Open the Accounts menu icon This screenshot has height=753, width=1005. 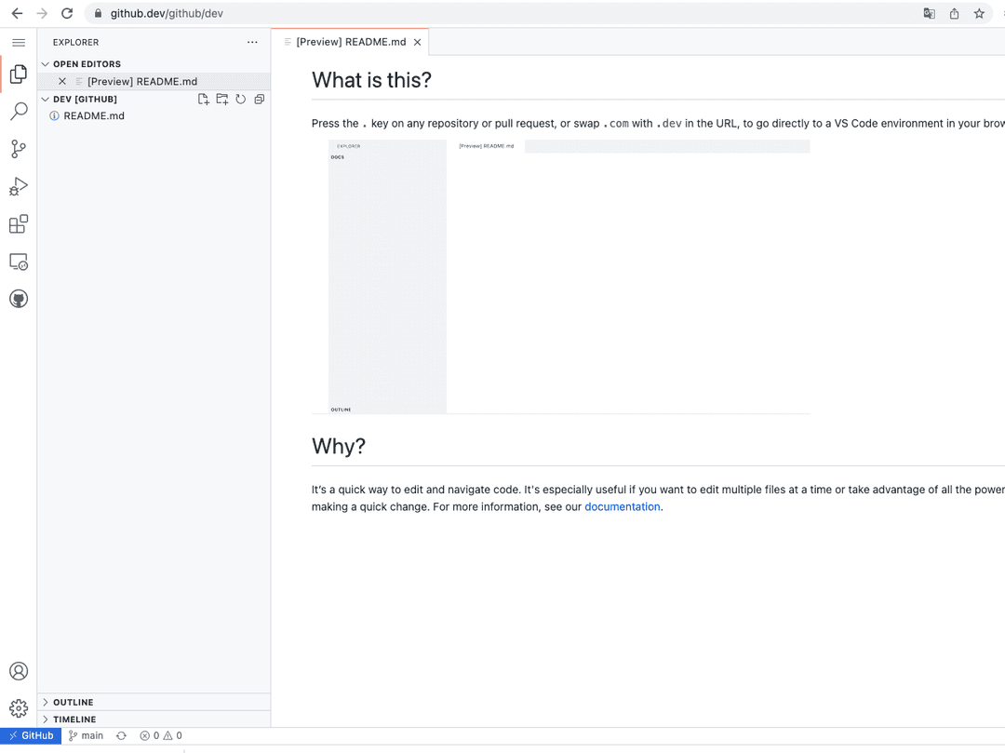point(18,670)
